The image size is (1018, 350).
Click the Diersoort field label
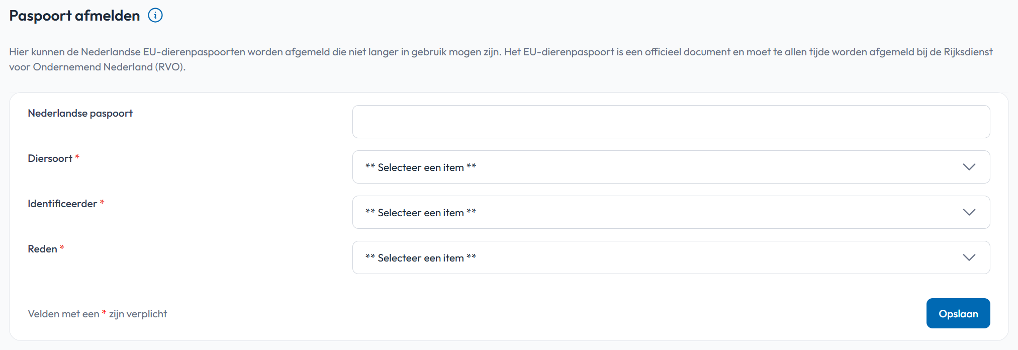pos(50,158)
